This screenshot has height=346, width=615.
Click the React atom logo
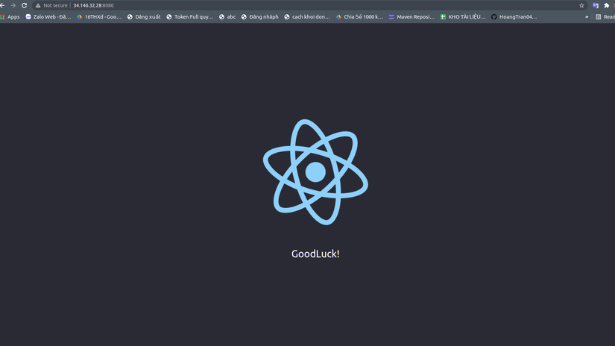[x=315, y=172]
